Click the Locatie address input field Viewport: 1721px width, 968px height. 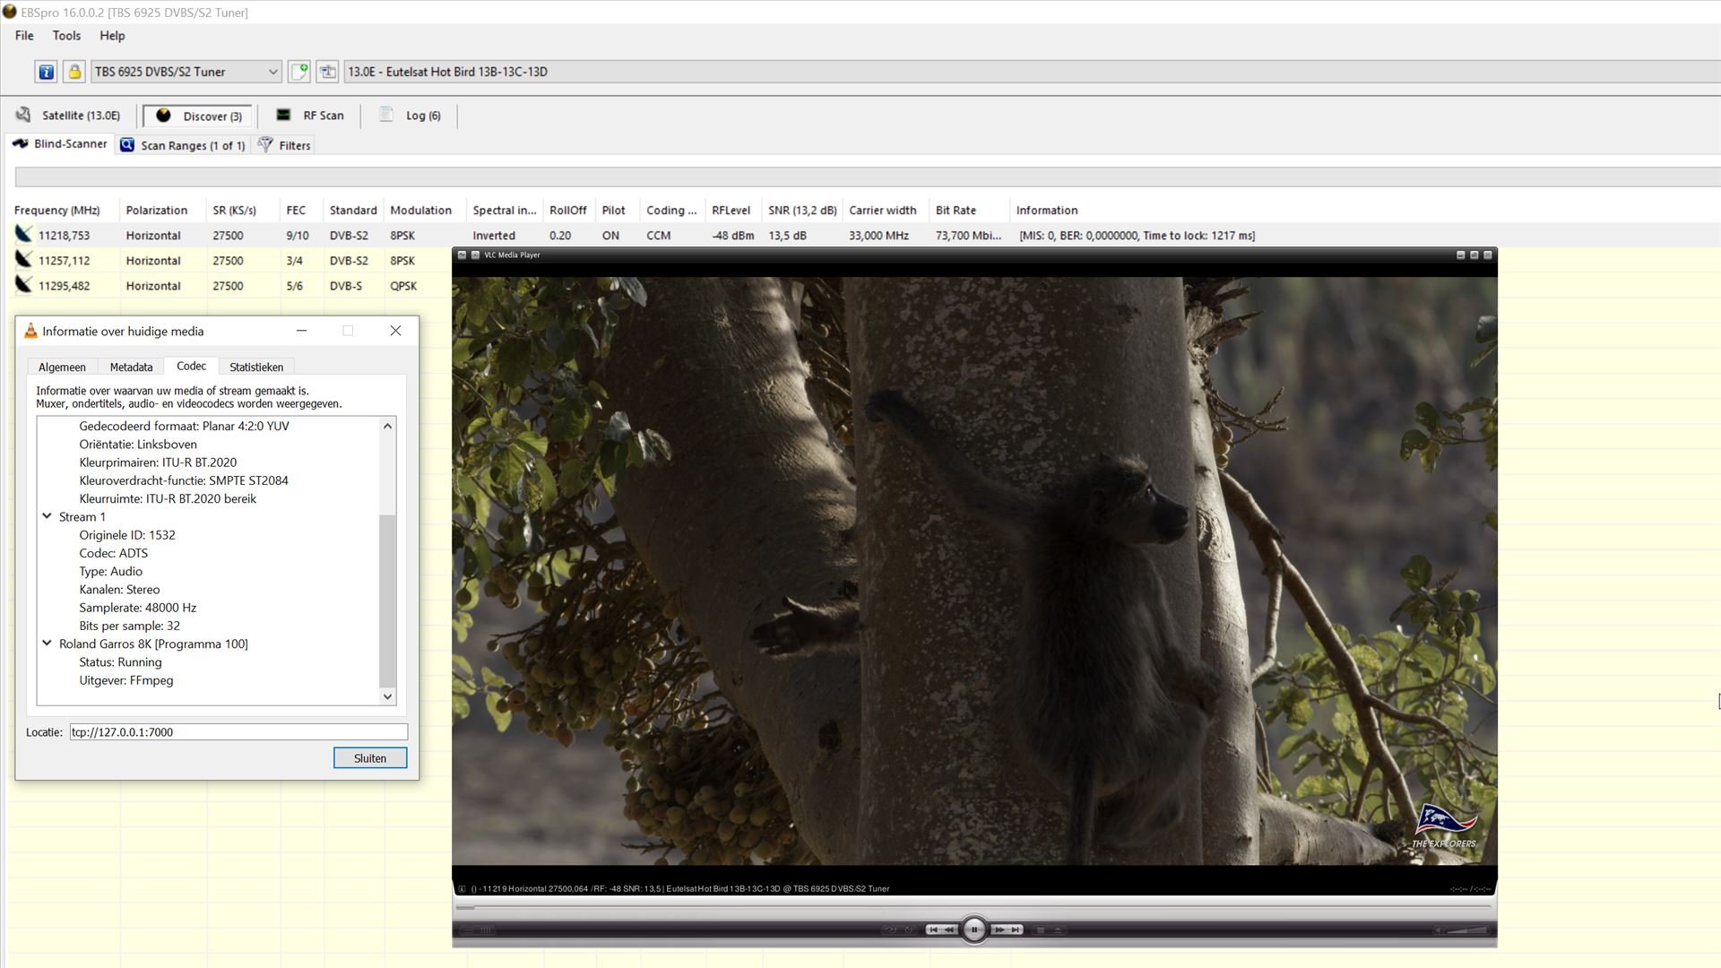click(238, 732)
